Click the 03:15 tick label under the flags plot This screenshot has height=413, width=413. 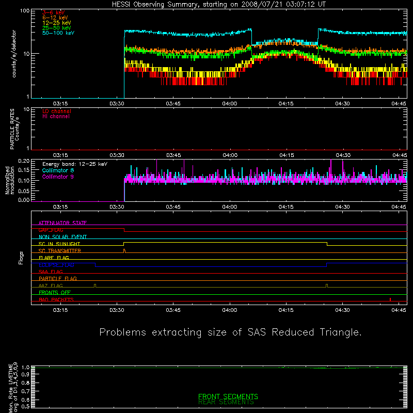coord(60,310)
